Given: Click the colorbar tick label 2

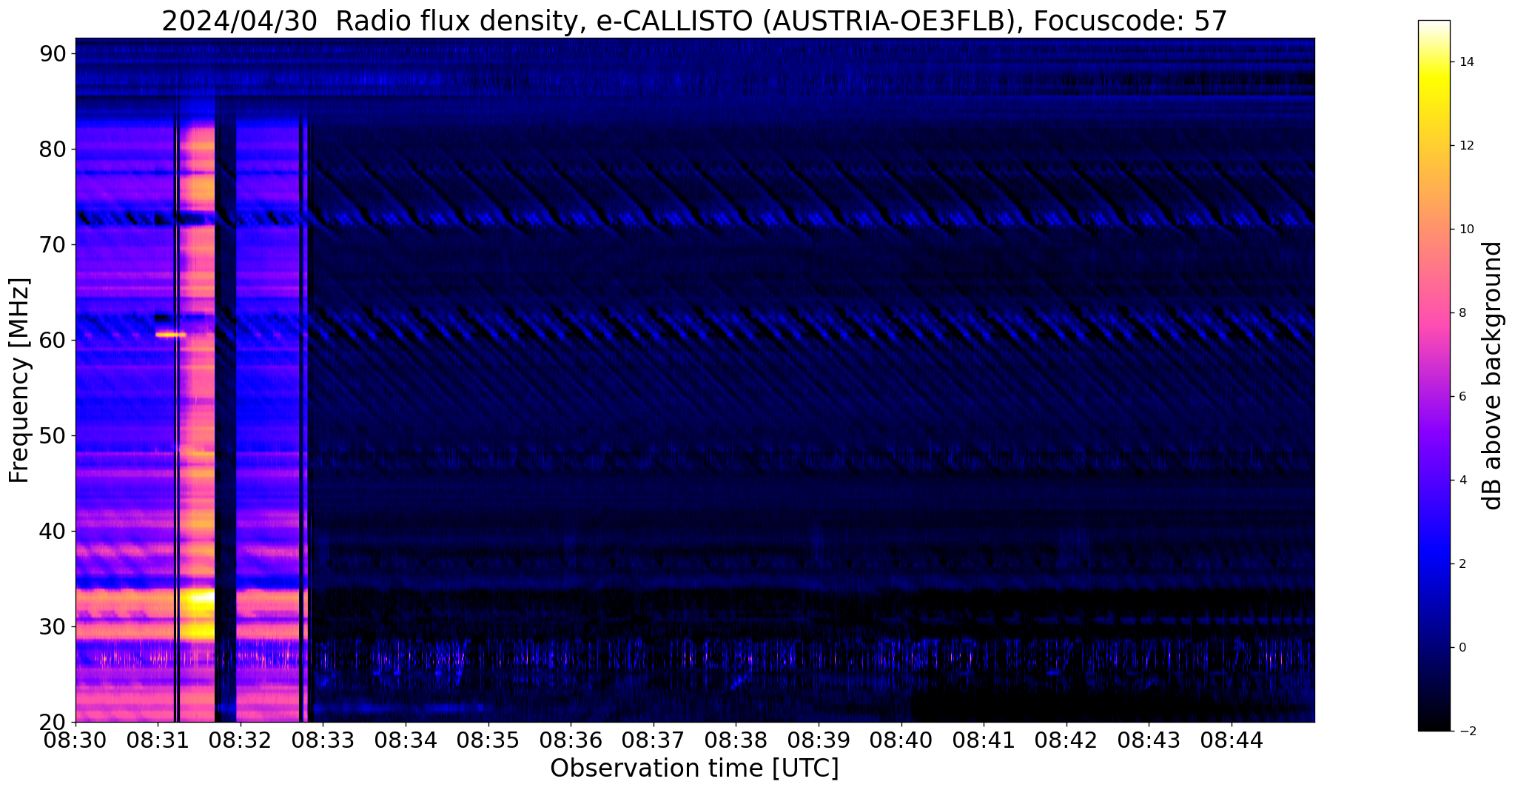Looking at the screenshot, I should click(x=1462, y=564).
